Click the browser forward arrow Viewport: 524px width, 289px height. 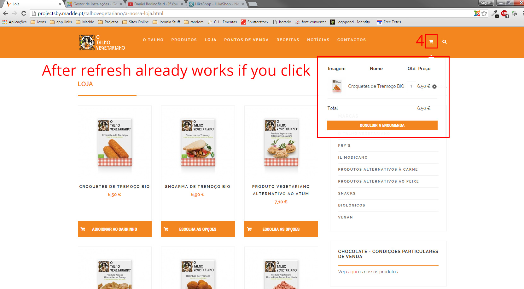pyautogui.click(x=15, y=13)
